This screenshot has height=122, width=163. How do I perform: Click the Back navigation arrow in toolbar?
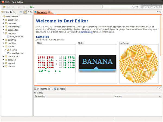(x=18, y=7)
